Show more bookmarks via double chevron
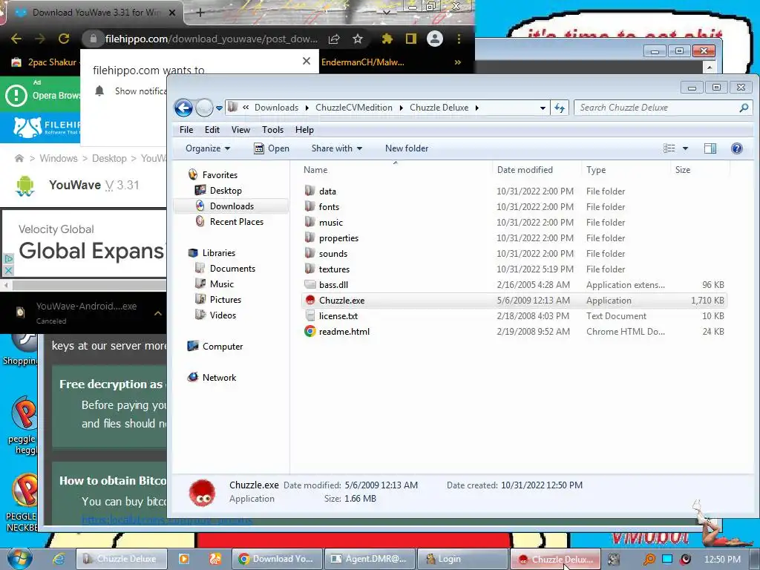The height and width of the screenshot is (570, 760). [x=457, y=62]
